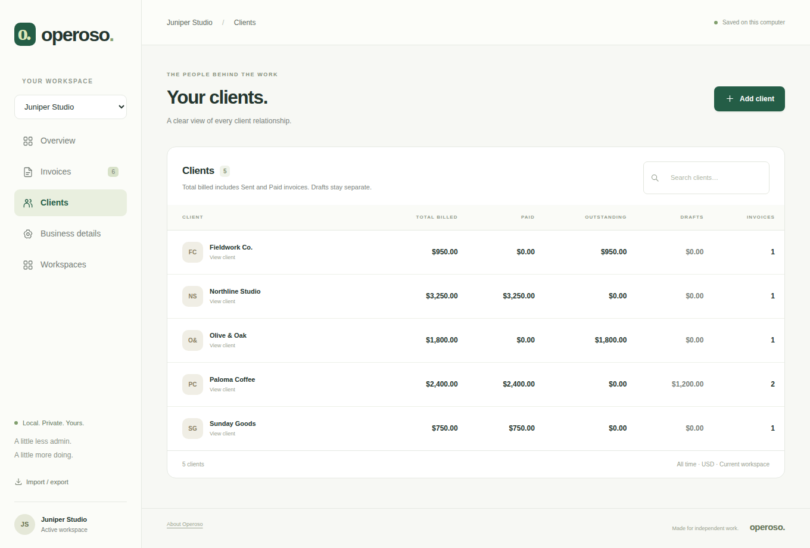The width and height of the screenshot is (810, 548).
Task: Click the PC avatar for Paloma Coffee
Action: click(x=192, y=384)
